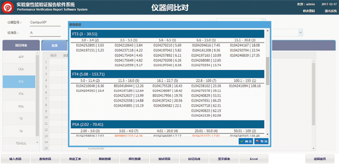Click the 查询条码 dialog title bar

point(170,25)
